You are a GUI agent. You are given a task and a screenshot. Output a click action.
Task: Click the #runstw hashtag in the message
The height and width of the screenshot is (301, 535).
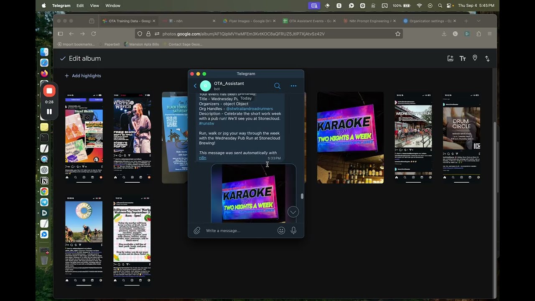tap(206, 123)
